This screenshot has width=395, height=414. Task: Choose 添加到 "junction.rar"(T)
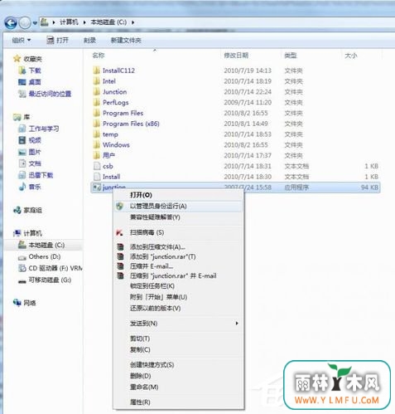(178, 256)
